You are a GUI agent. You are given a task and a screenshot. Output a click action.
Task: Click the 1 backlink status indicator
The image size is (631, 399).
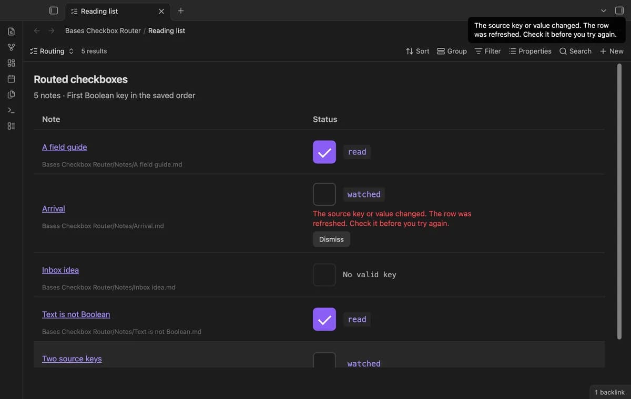tap(609, 392)
